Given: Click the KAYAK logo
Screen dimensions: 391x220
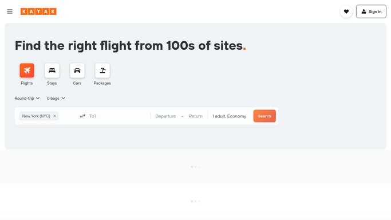Looking at the screenshot, I should tap(38, 11).
